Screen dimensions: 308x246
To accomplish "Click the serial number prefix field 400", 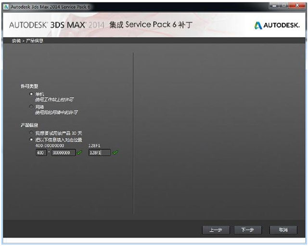I will pyautogui.click(x=41, y=153).
